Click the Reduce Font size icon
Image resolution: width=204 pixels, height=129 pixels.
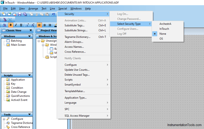coord(27,25)
